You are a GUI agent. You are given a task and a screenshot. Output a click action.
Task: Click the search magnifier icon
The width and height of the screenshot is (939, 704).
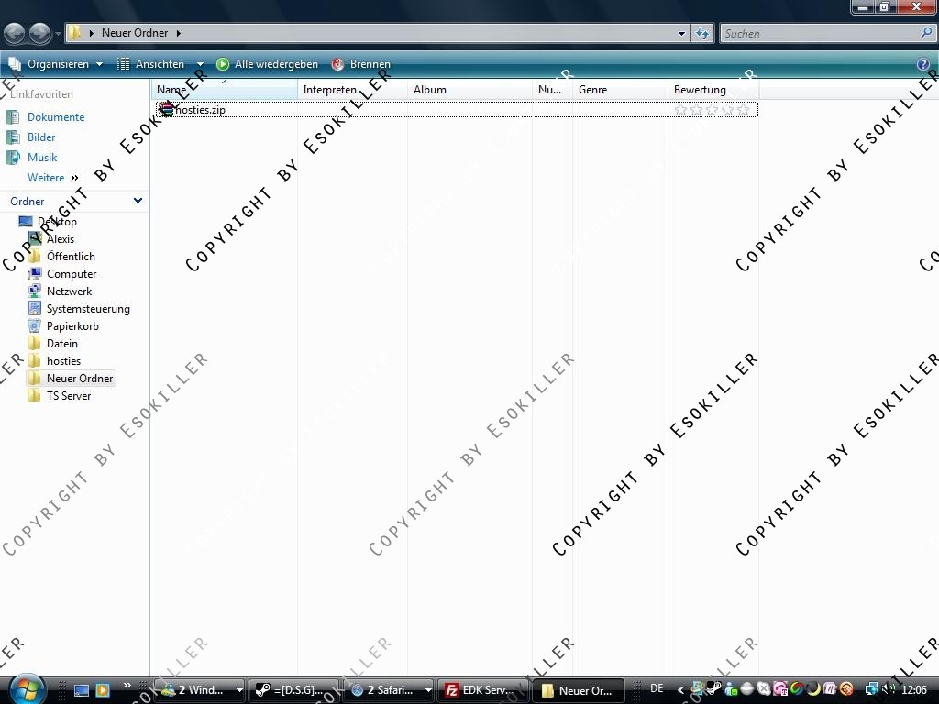926,33
